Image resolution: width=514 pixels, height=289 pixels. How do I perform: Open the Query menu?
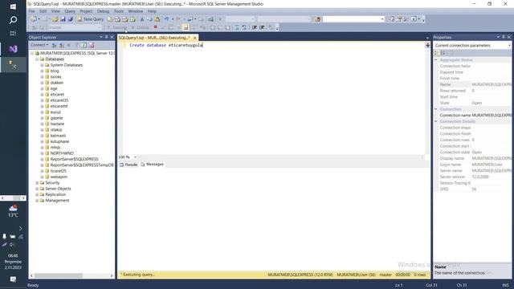point(70,11)
